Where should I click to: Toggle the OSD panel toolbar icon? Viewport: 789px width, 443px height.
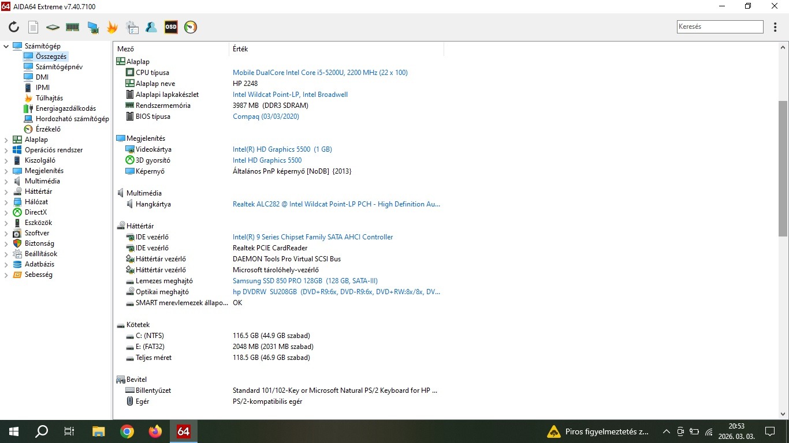click(x=171, y=27)
